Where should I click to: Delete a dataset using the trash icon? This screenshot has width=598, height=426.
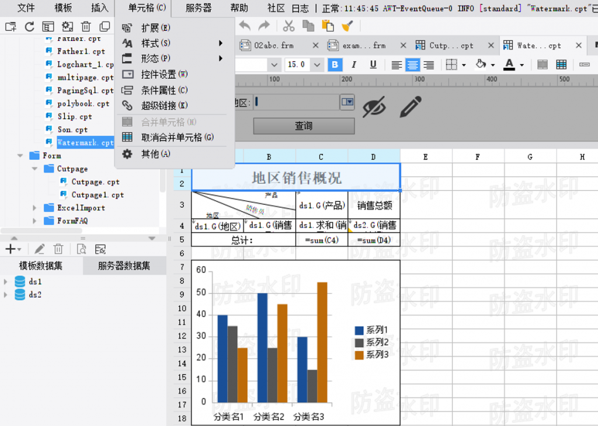58,249
